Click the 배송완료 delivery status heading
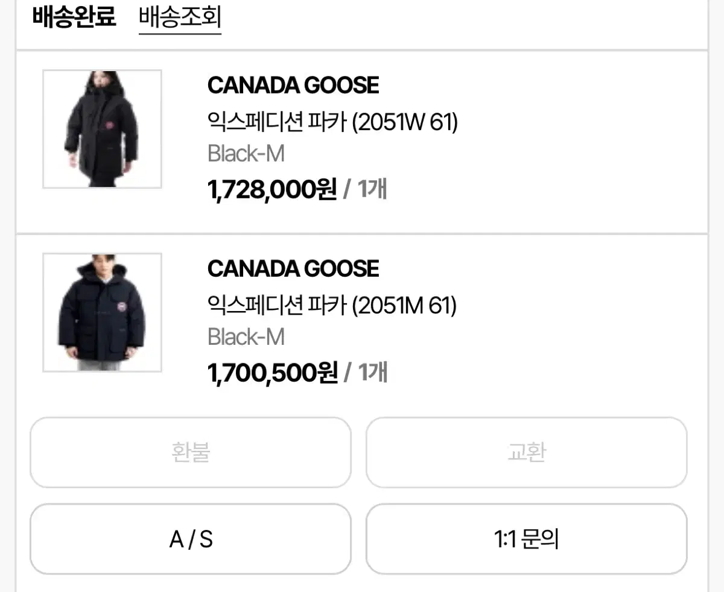This screenshot has height=592, width=724. pyautogui.click(x=74, y=17)
